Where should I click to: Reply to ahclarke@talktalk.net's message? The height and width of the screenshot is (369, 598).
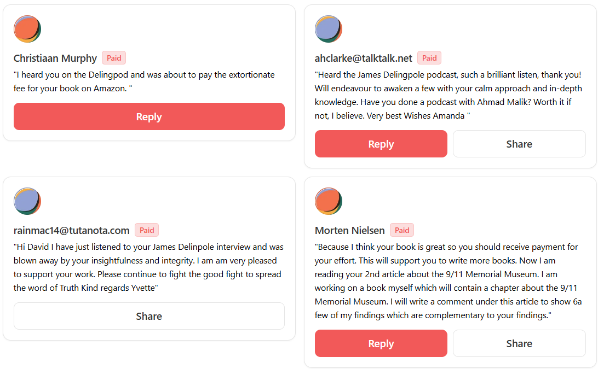click(x=381, y=144)
